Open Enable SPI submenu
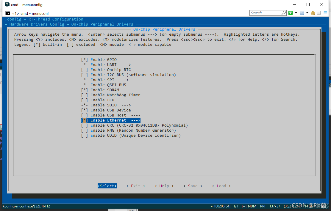The image size is (331, 211). (x=105, y=80)
